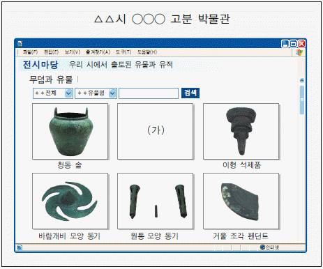
Task: Open the 바람개비 모양 동기 thumbnail
Action: 70,201
